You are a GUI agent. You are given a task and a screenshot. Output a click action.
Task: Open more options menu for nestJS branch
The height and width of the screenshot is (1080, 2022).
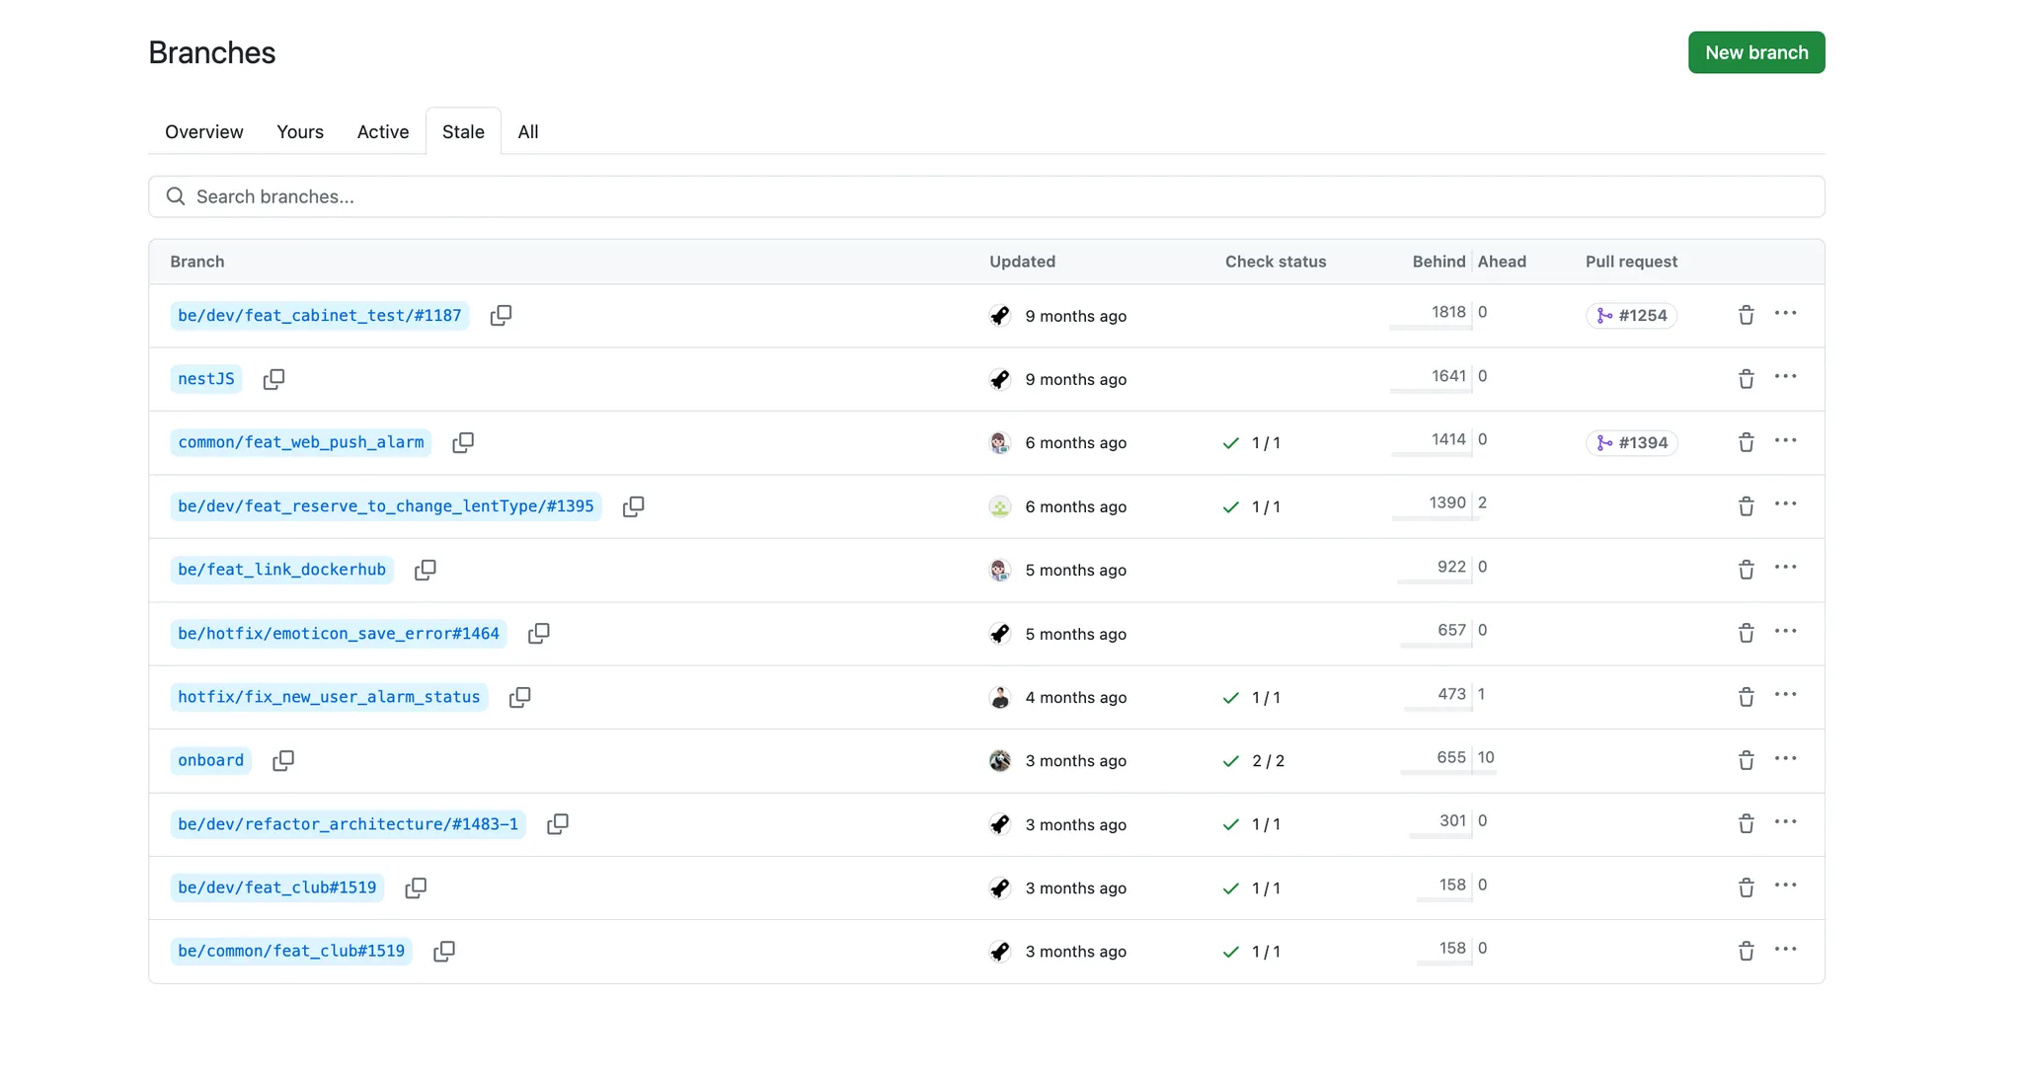point(1785,377)
